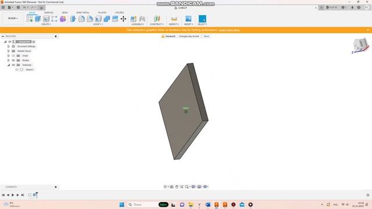Select the Shell tool icon
The width and height of the screenshot is (372, 209).
pyautogui.click(x=98, y=19)
